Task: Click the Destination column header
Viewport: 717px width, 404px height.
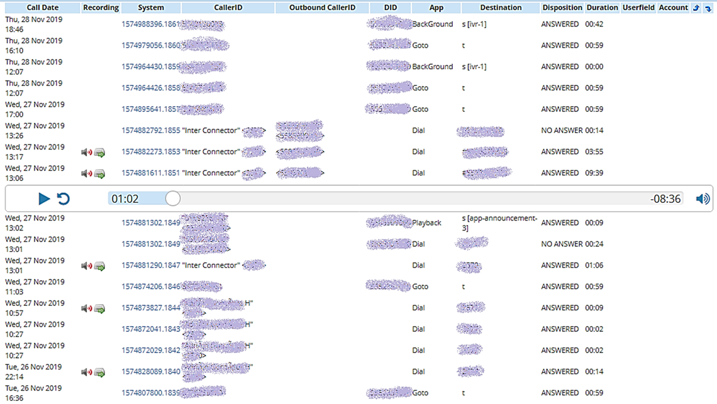Action: pyautogui.click(x=501, y=8)
